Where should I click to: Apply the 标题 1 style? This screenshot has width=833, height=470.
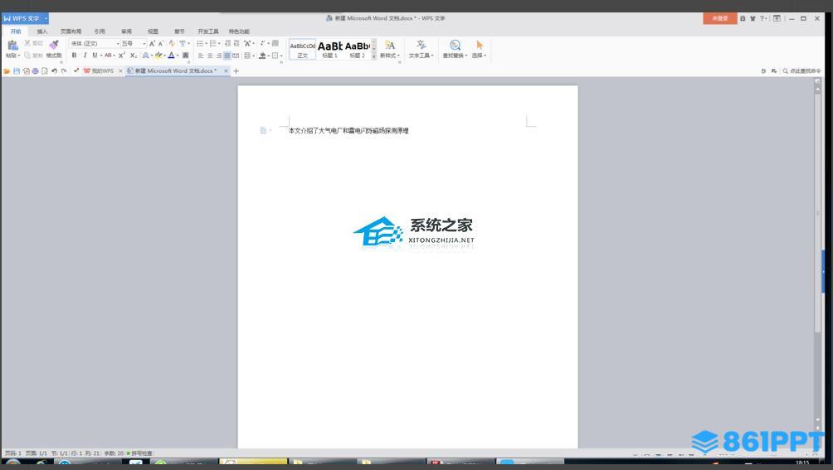pos(330,49)
